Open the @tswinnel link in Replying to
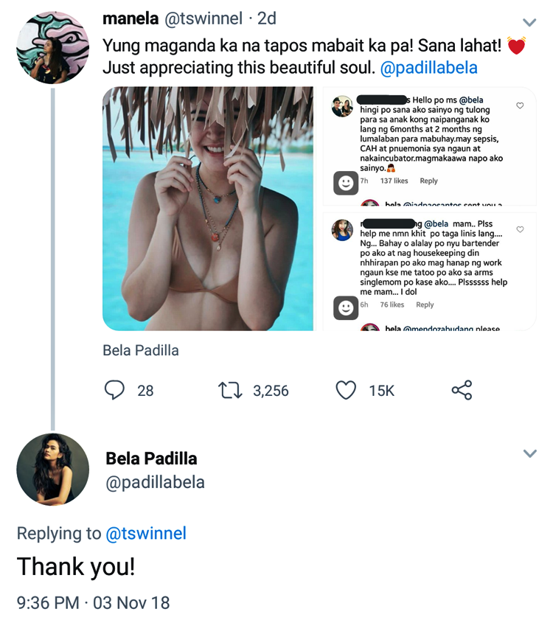Screen dimensions: 553x623 [146, 533]
